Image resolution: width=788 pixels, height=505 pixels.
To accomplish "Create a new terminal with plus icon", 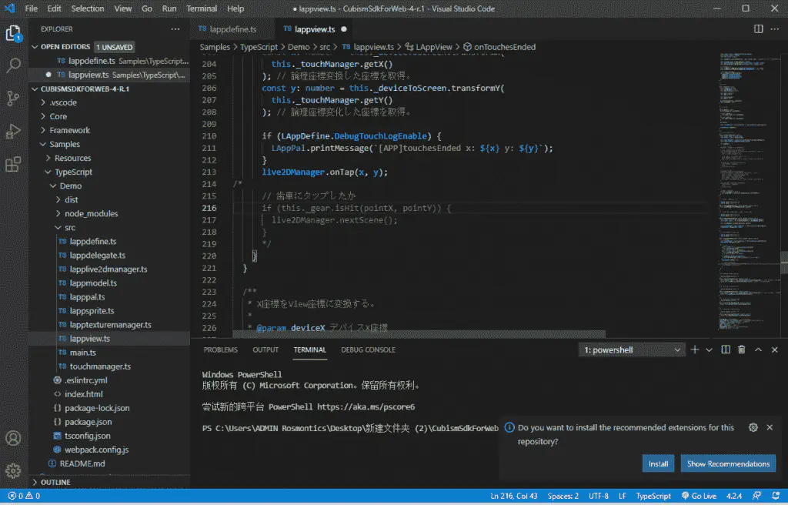I will (x=695, y=349).
